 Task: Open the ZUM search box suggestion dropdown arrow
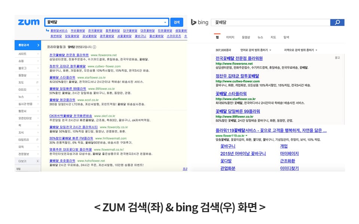point(165,22)
